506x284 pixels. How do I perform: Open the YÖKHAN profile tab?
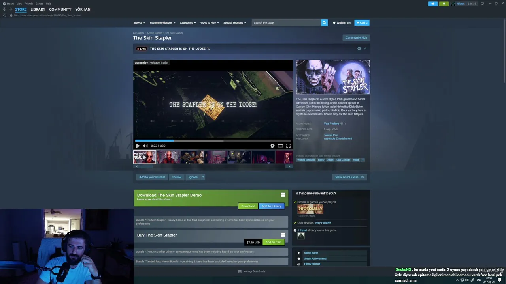pyautogui.click(x=83, y=9)
